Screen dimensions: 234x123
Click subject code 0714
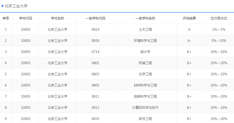95,52
